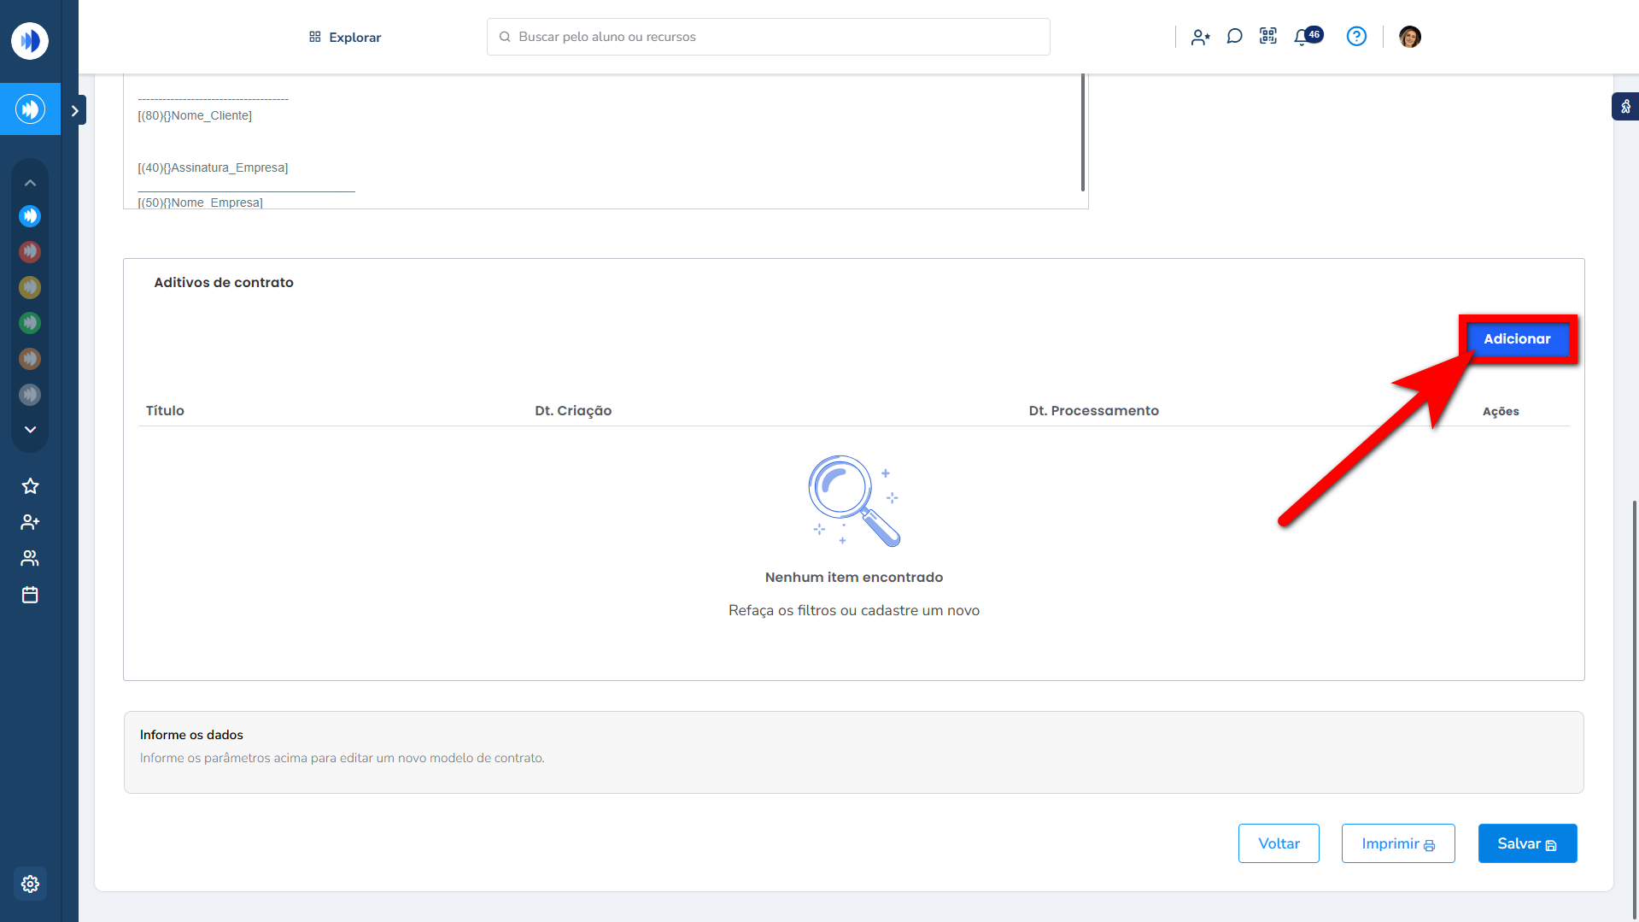The width and height of the screenshot is (1639, 922).
Task: Open the Explorar menu
Action: [x=345, y=37]
